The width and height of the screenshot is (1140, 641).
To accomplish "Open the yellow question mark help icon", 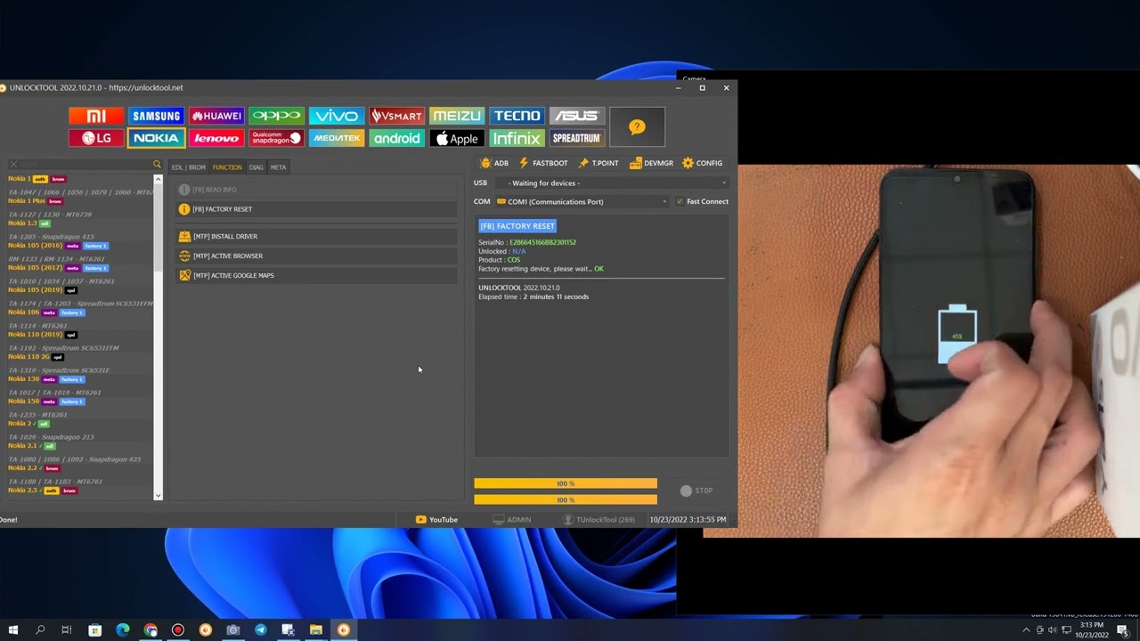I will pos(637,127).
